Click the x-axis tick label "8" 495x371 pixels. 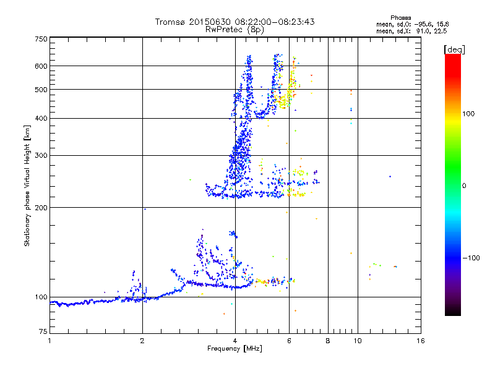point(328,341)
